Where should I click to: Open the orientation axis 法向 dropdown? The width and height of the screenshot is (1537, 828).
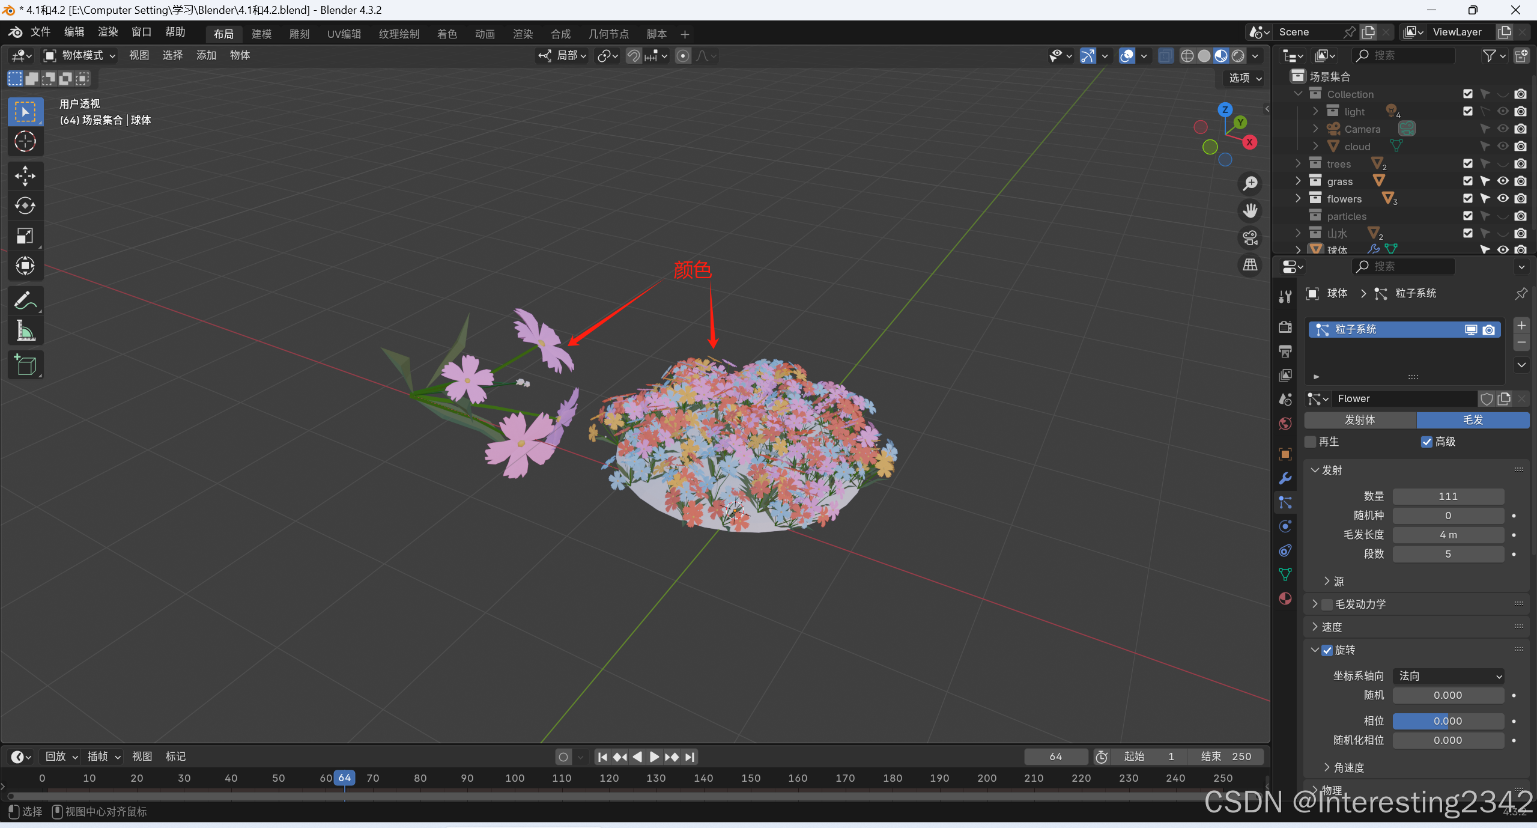1448,676
